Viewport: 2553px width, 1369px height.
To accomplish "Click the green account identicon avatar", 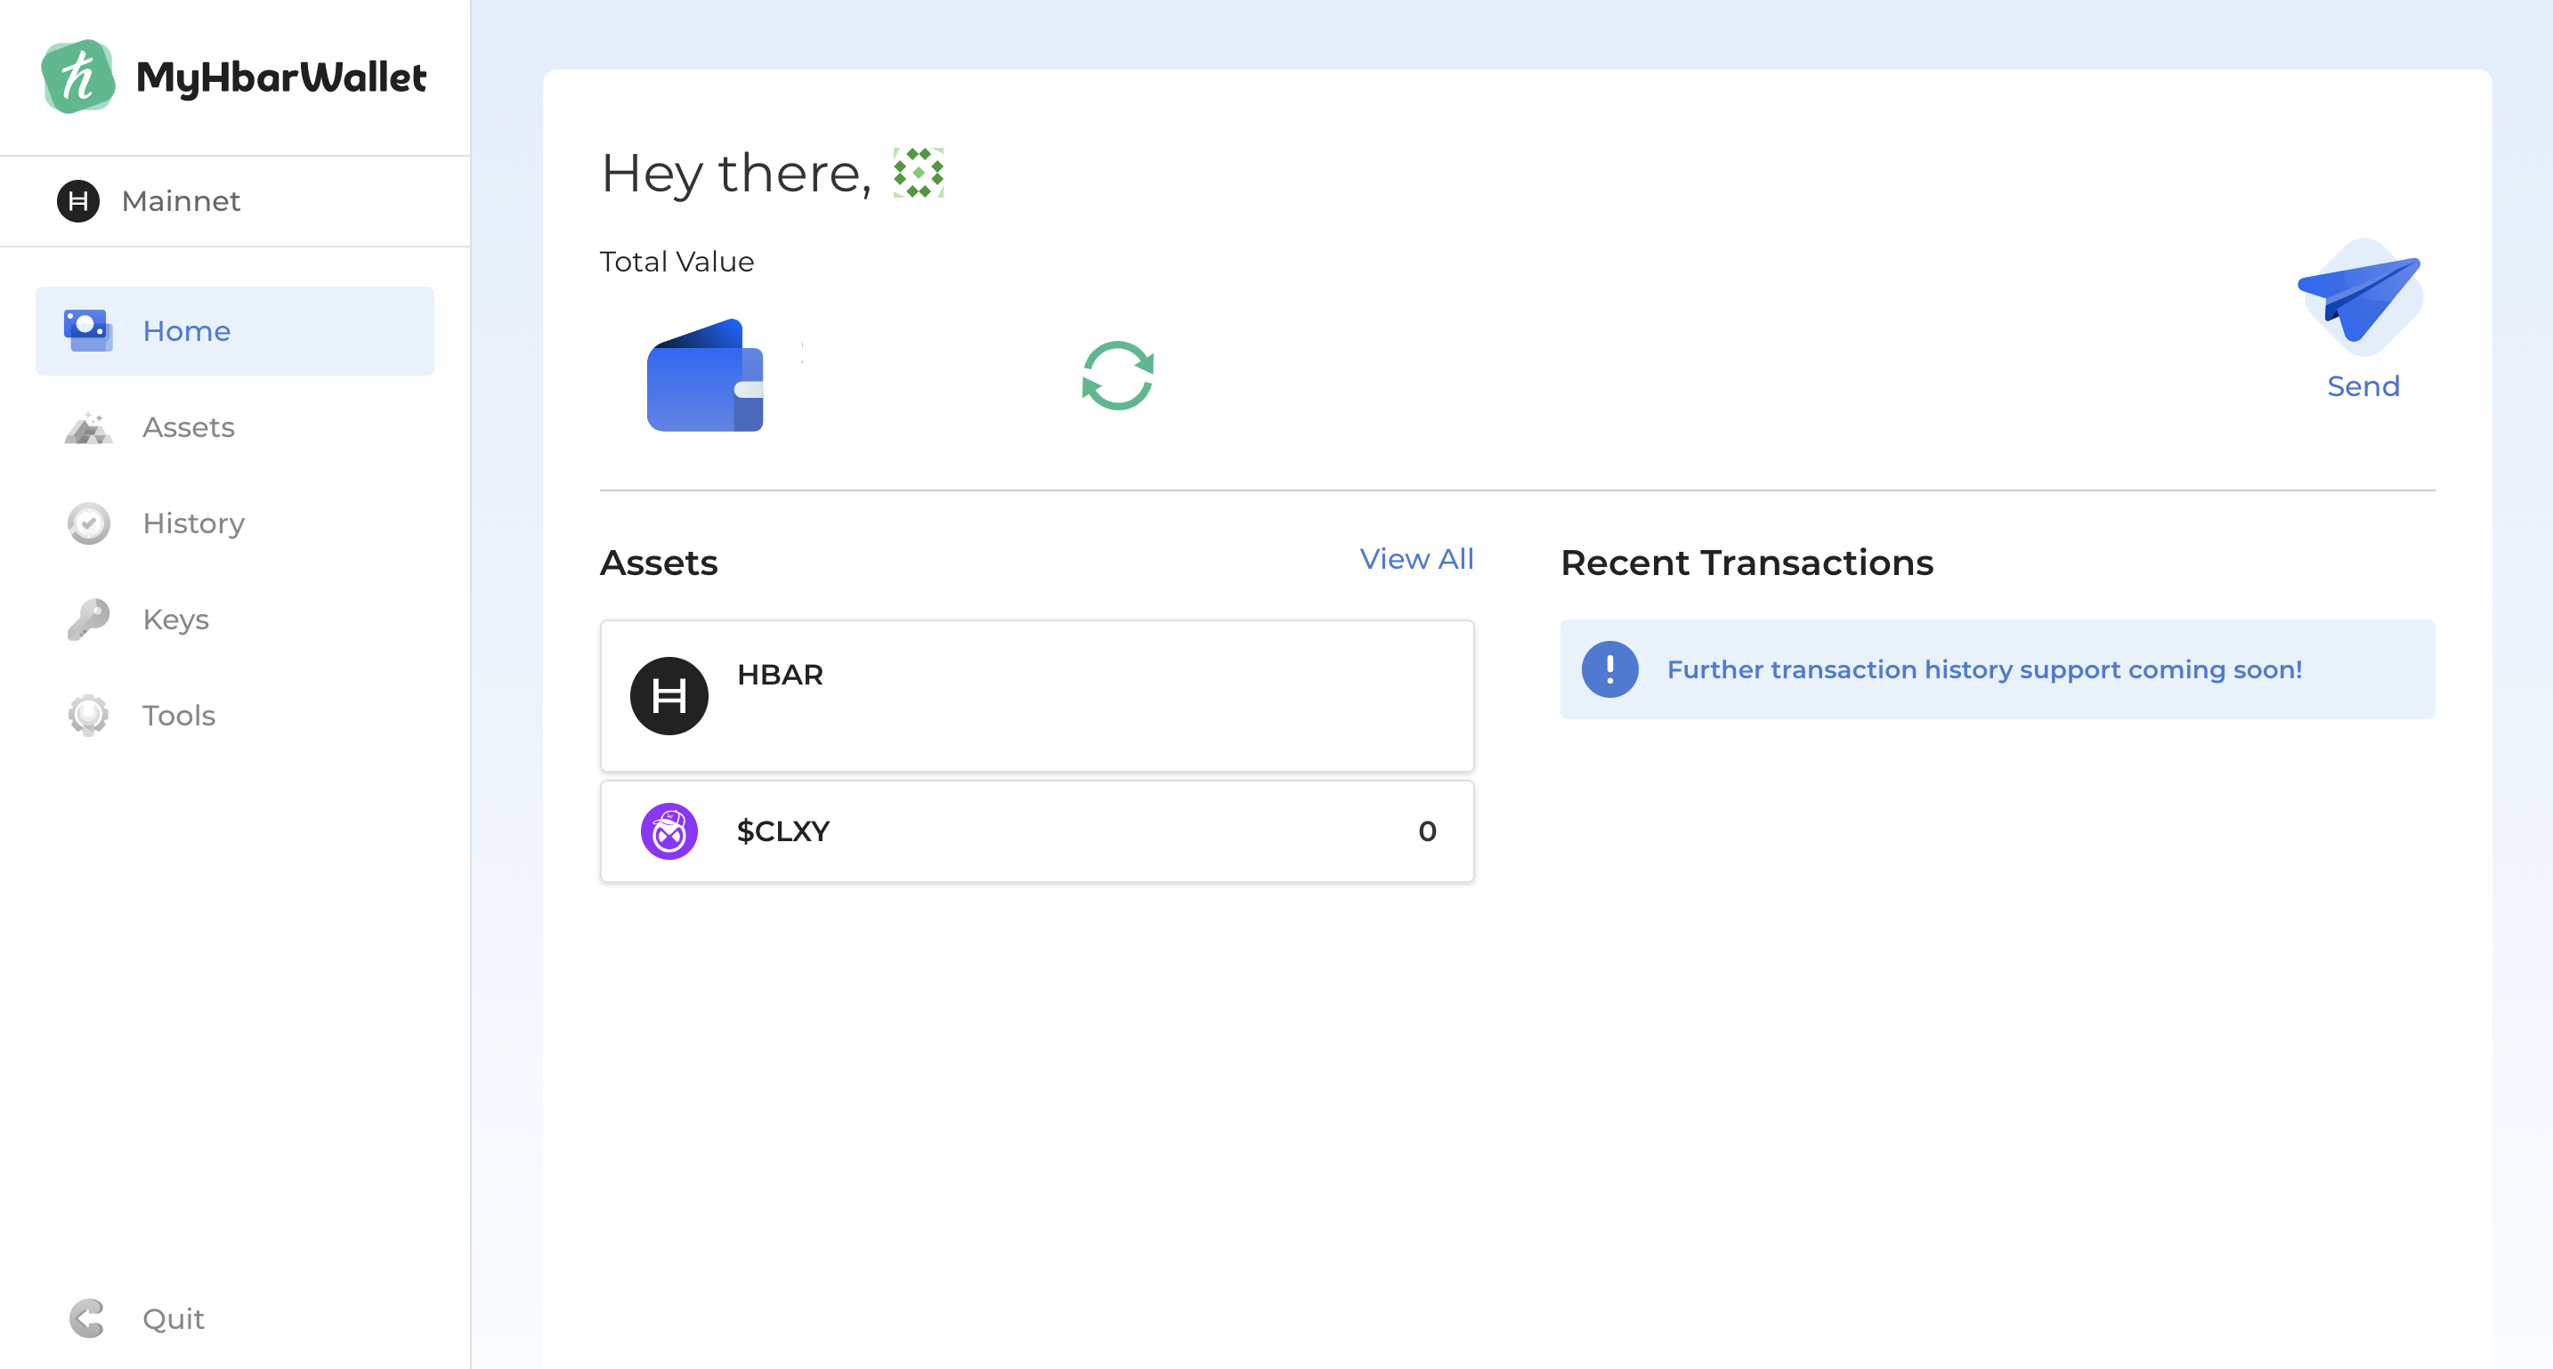I will click(918, 173).
